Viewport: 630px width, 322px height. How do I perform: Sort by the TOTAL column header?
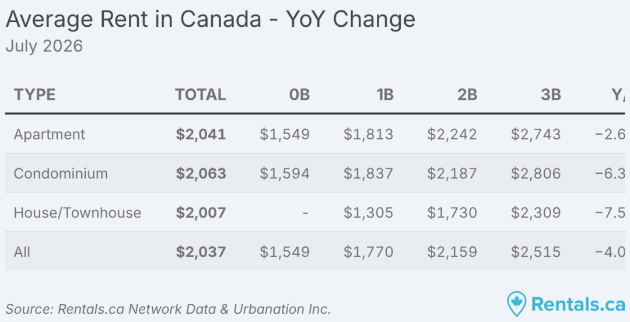click(201, 95)
